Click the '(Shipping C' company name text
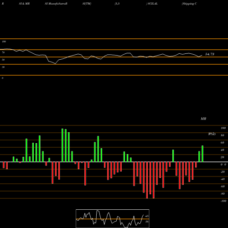Screen dimensions: 228x228 tap(189, 4)
